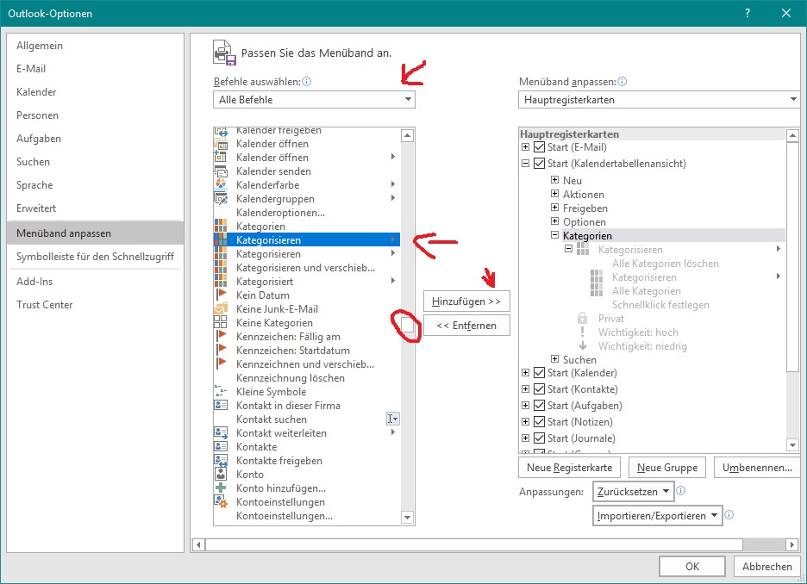Click the Kontoeinstellungen gear icon
Screen dimensions: 807x584
tap(220, 502)
